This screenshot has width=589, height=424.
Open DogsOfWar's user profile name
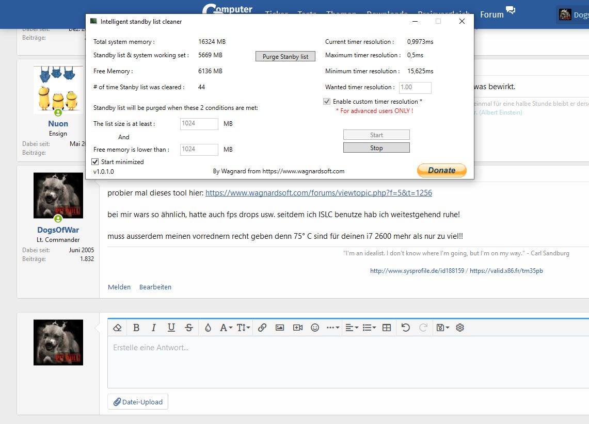[x=58, y=230]
